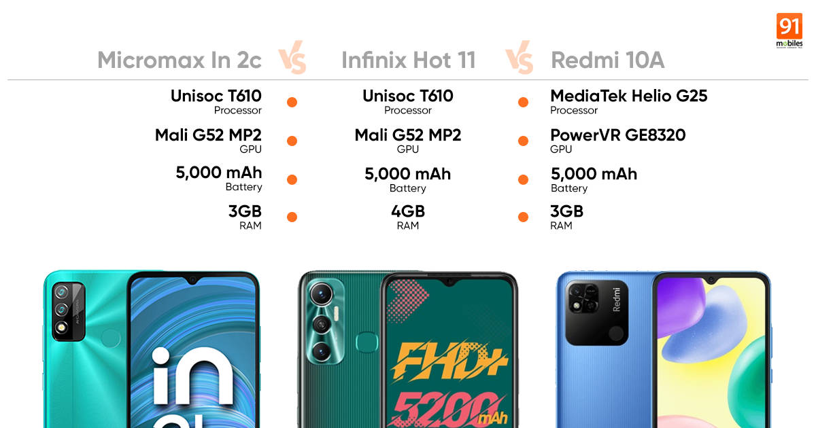The image size is (816, 428).
Task: Click the MediaTek Helio G25 Processor text
Action: [629, 102]
